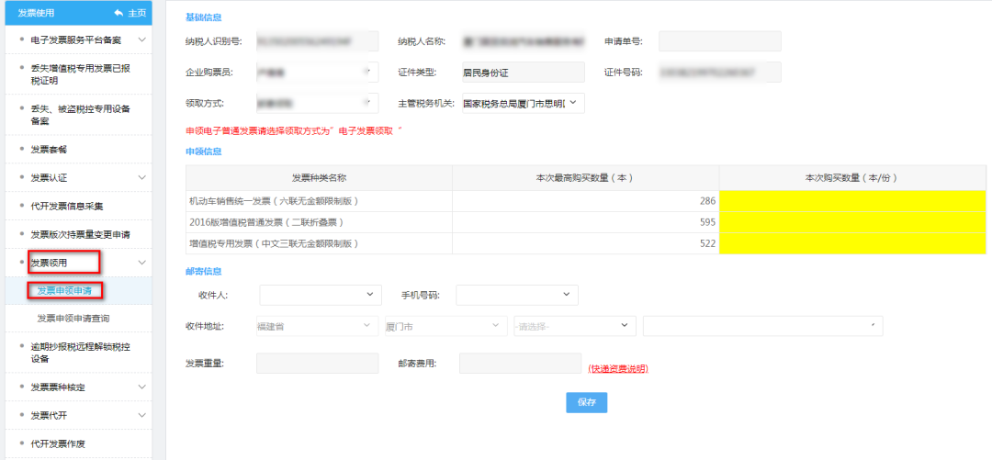Click max quantity value 286
This screenshot has height=460, width=992.
coord(707,201)
